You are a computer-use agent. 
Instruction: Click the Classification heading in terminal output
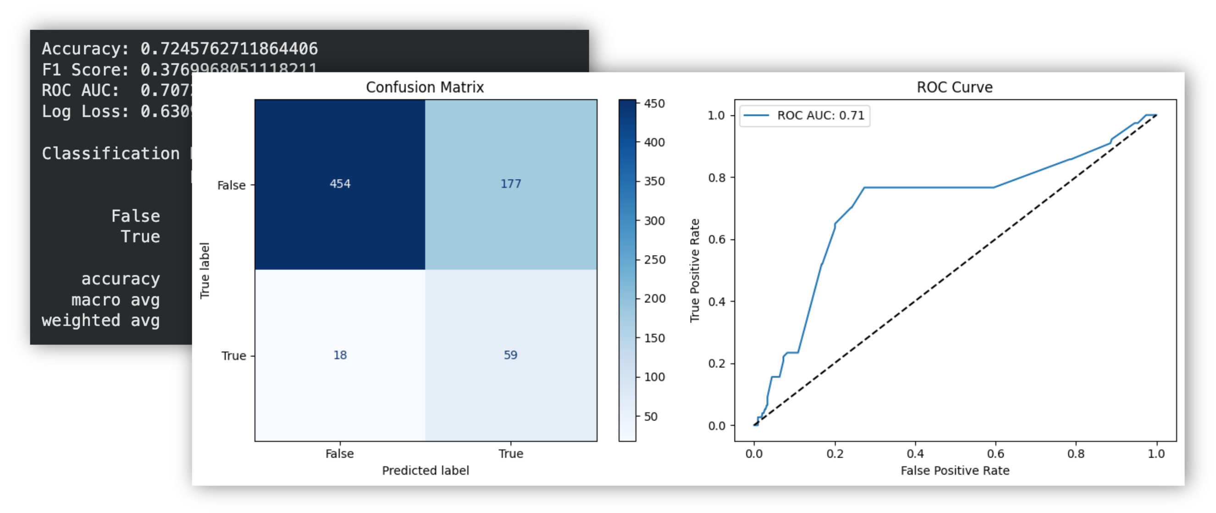111,153
